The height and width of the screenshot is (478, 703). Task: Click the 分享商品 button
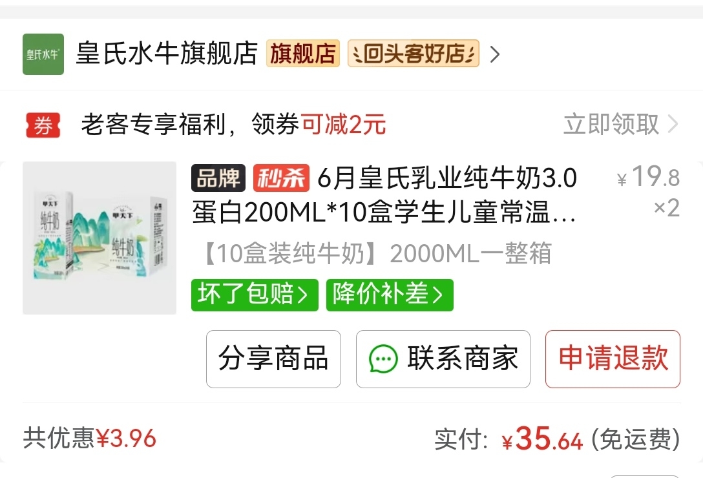[273, 359]
